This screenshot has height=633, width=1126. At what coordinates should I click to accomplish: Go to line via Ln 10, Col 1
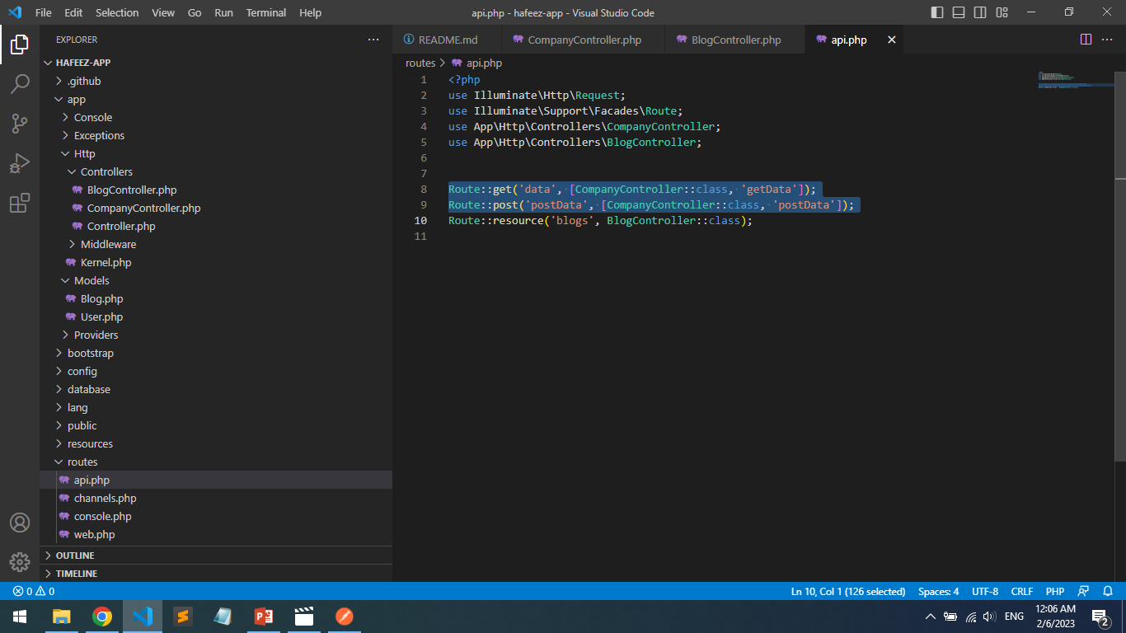[848, 592]
